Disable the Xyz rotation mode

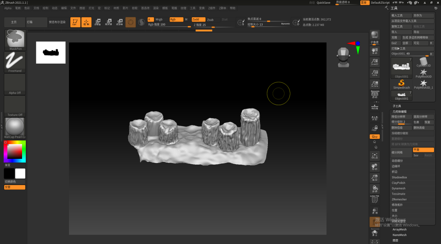(x=374, y=136)
